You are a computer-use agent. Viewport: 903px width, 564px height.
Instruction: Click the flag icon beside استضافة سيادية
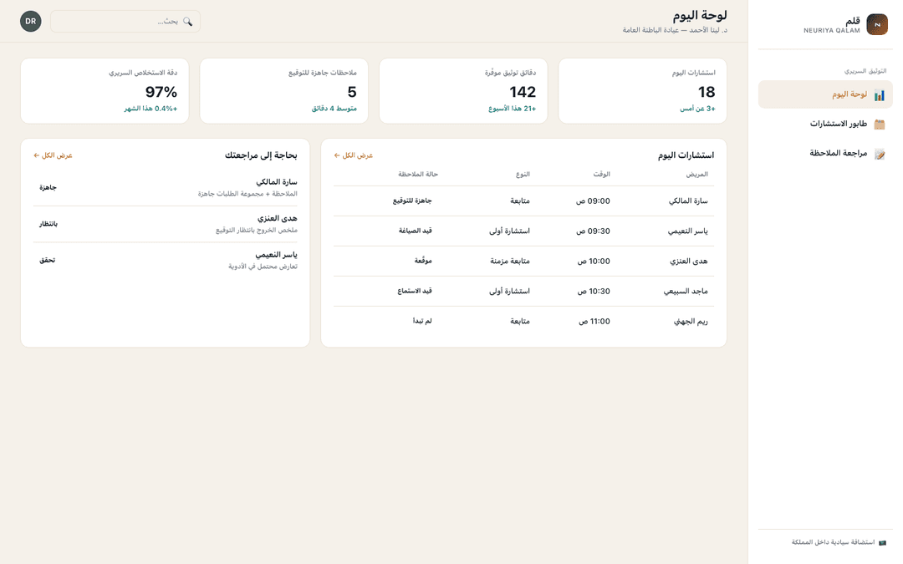coord(882,542)
